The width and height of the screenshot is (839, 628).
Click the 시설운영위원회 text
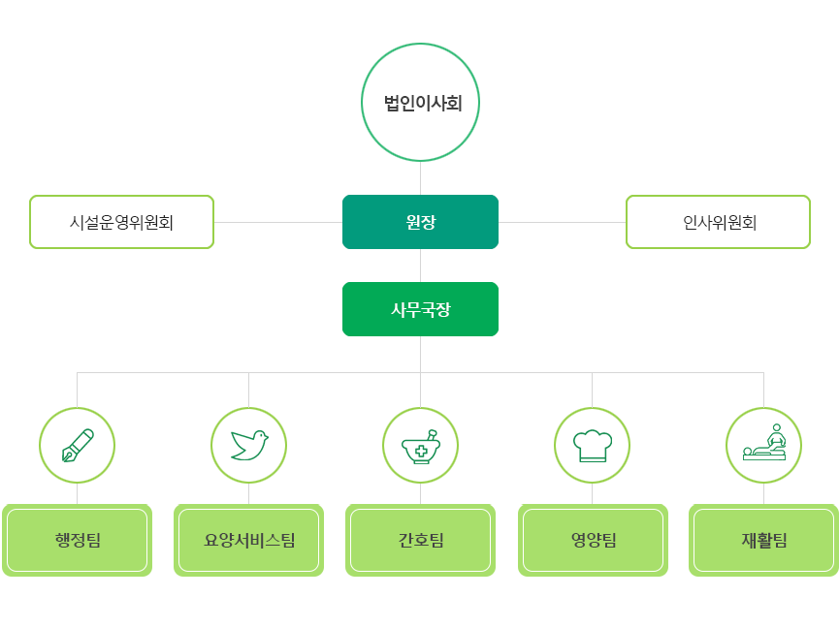click(121, 222)
